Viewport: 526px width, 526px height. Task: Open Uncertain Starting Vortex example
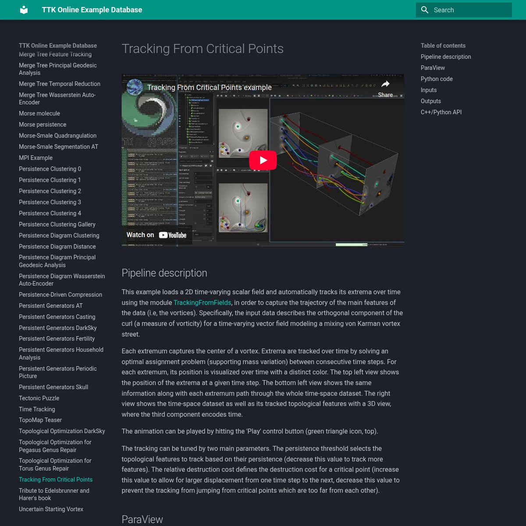pos(51,509)
